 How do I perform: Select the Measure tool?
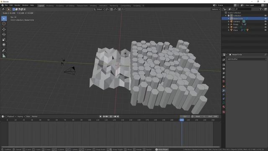4,56
